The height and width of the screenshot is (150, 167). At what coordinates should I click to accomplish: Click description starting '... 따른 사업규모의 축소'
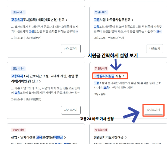point(46,90)
